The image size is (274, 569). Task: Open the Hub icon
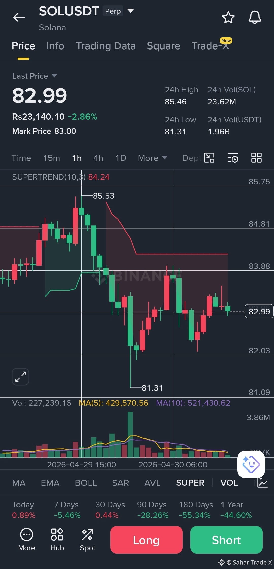(x=57, y=540)
